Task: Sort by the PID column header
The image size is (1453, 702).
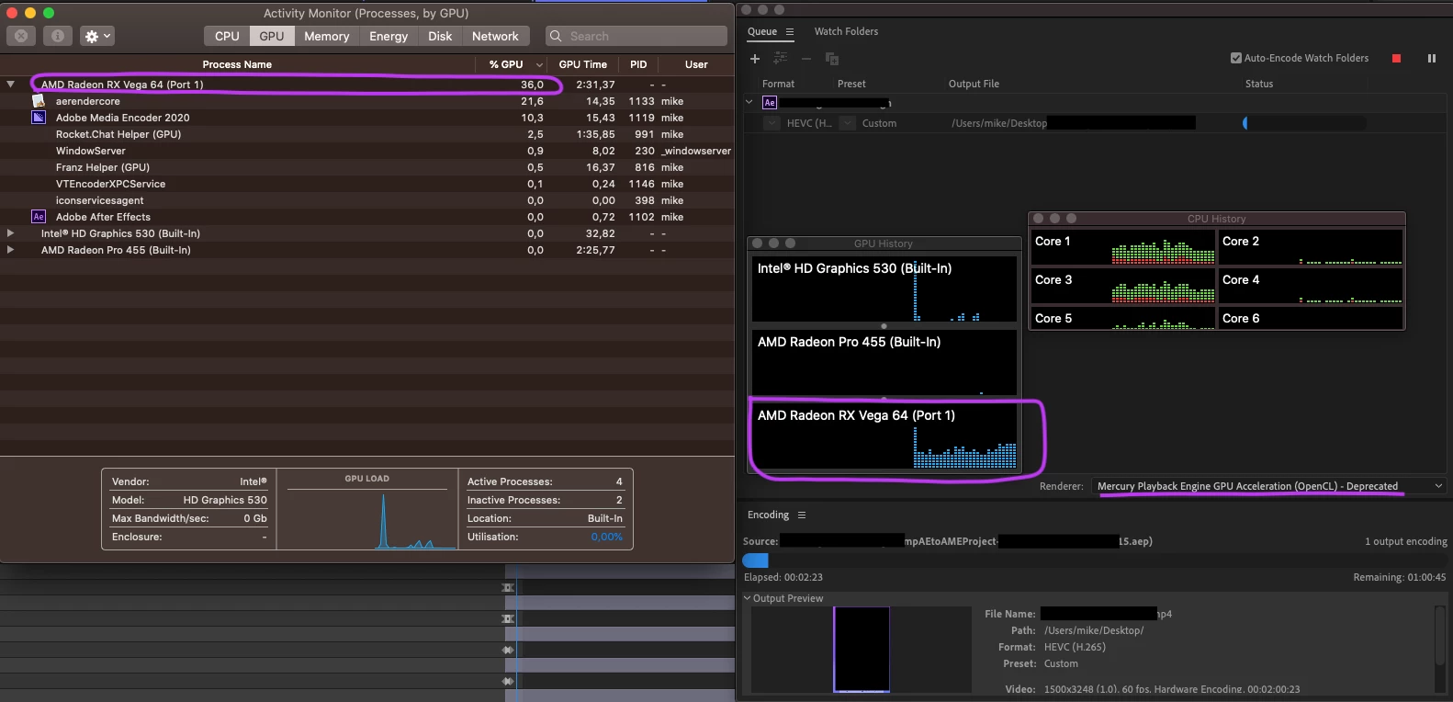Action: point(638,64)
